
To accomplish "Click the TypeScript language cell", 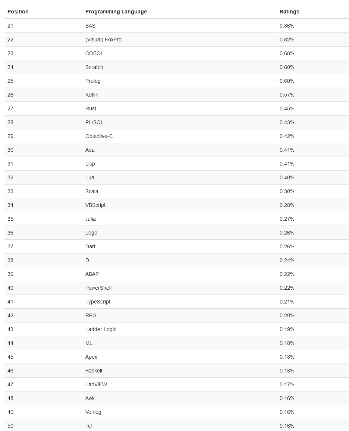I will (x=98, y=302).
